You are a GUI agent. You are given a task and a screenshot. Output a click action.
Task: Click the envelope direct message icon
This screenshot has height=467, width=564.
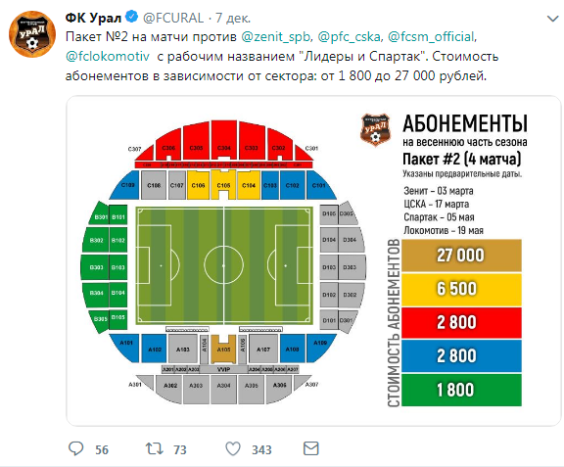coord(311,448)
